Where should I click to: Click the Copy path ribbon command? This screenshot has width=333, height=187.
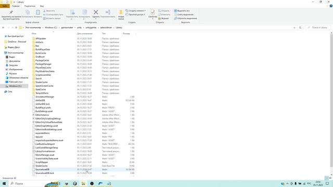pyautogui.click(x=53, y=15)
